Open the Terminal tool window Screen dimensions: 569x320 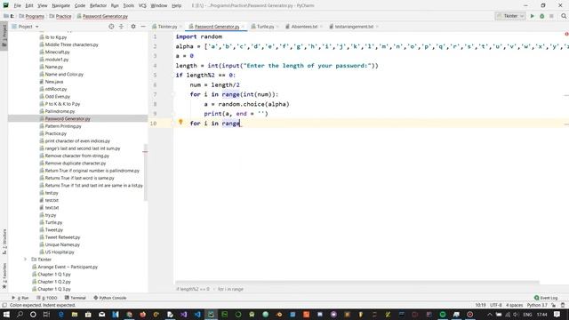[x=75, y=298]
